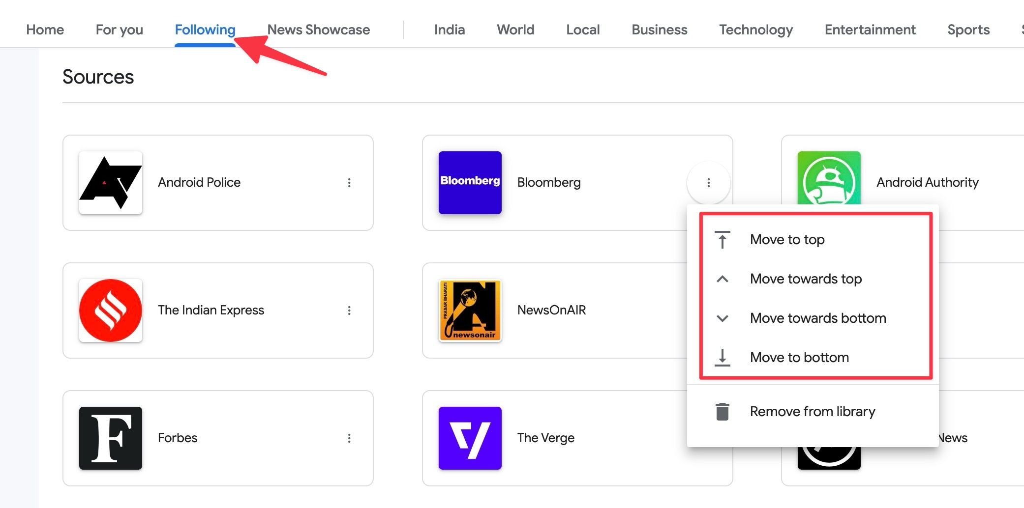
Task: Open the Android Police overflow menu
Action: (x=350, y=182)
